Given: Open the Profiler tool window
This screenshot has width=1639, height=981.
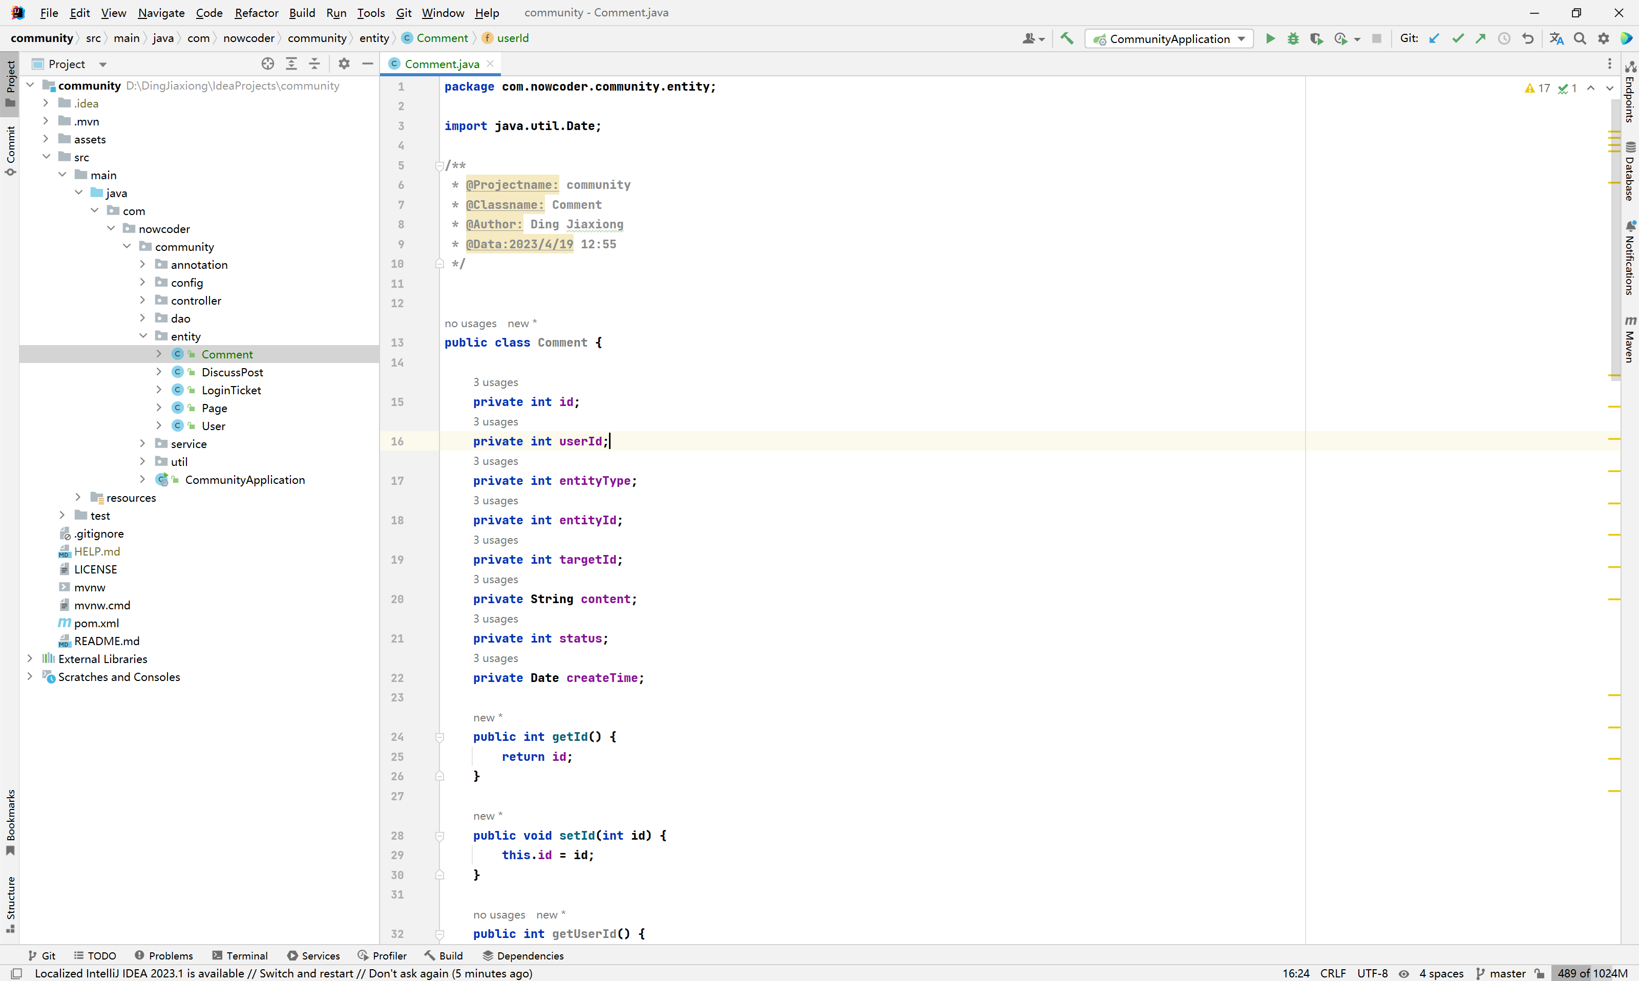Looking at the screenshot, I should (382, 955).
